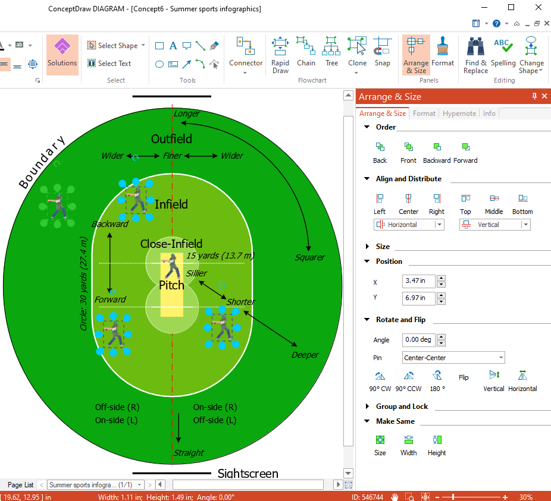Select the Pen drawing tool
The width and height of the screenshot is (551, 501).
point(214,46)
